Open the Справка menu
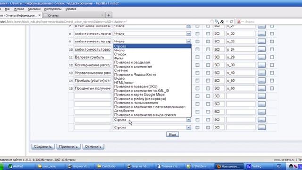 coord(71,9)
